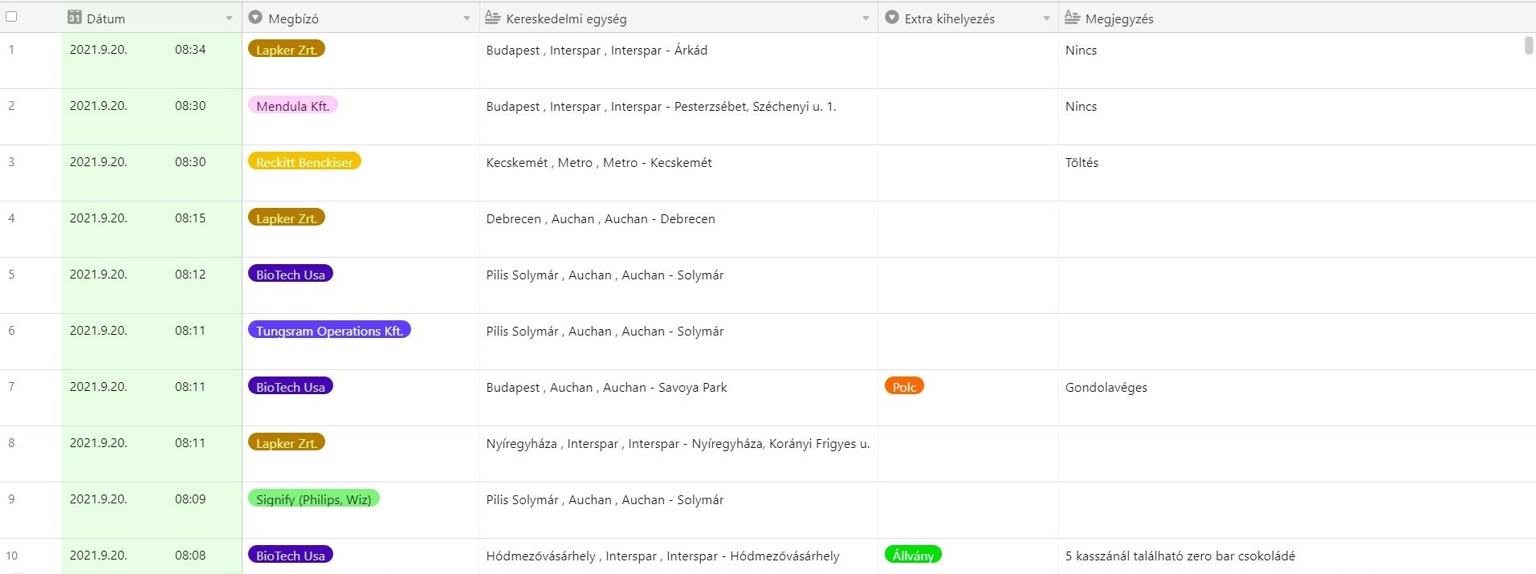Tick the select-all checkbox in header
This screenshot has height=574, width=1536.
pos(11,17)
